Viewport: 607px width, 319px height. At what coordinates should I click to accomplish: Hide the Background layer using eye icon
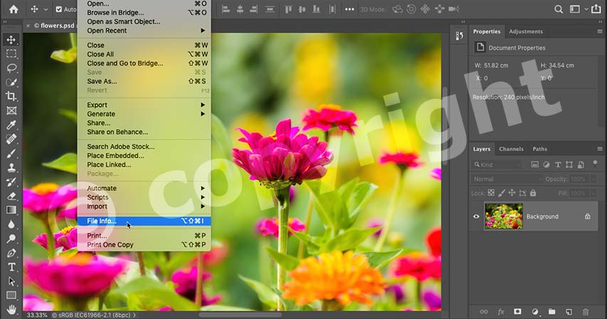[x=477, y=216]
